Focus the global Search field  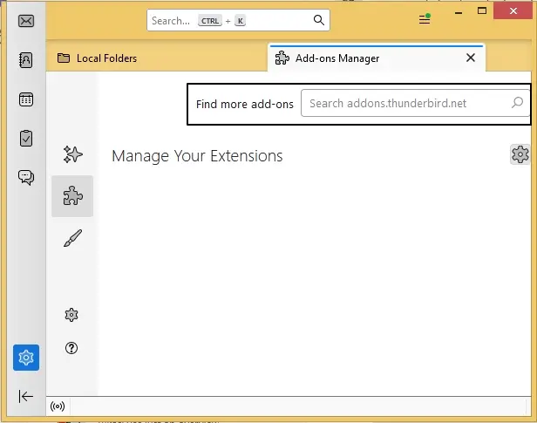point(238,21)
